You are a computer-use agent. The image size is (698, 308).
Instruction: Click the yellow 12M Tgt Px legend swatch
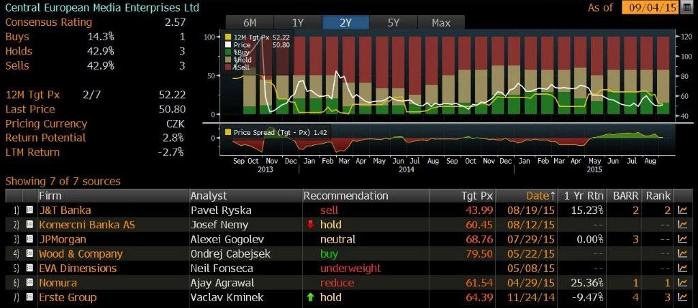229,37
